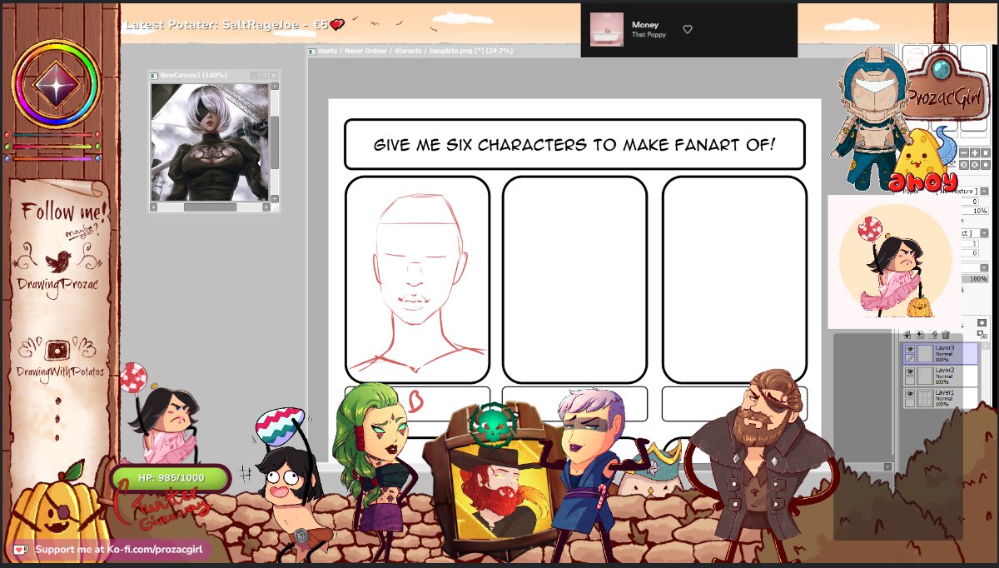
Task: Adjust the 100% opacity slider
Action: click(x=975, y=279)
